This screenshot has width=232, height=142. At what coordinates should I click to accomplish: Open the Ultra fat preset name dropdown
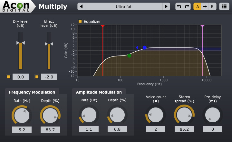coord(124,6)
